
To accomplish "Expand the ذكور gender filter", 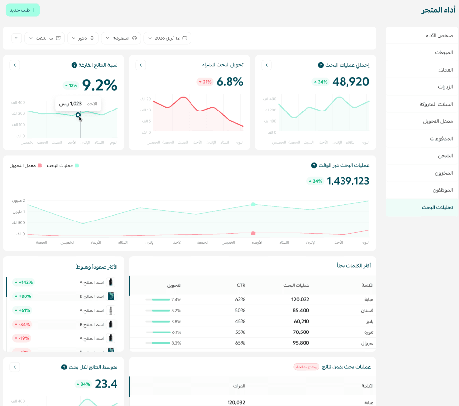I will coord(83,38).
